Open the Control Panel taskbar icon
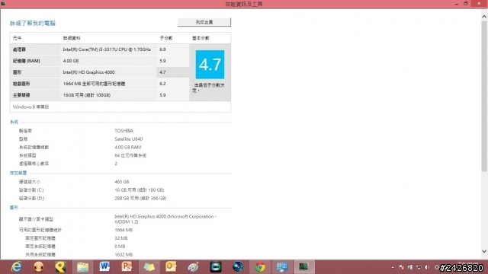Screen dimensions: 488x274 (282, 267)
